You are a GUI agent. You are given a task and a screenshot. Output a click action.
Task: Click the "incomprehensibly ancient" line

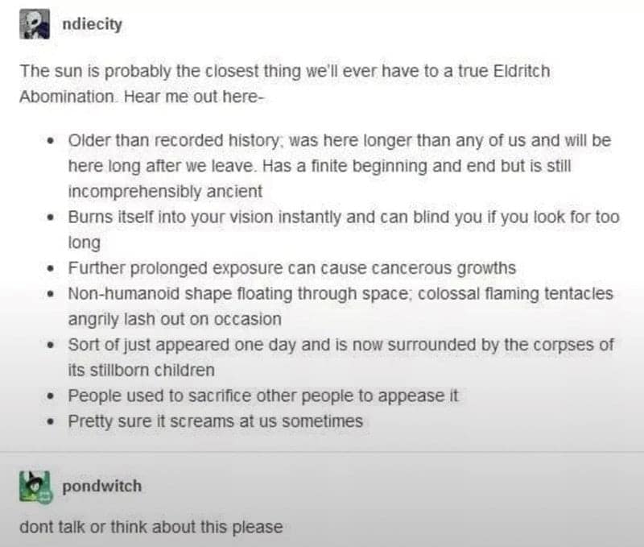coord(165,193)
